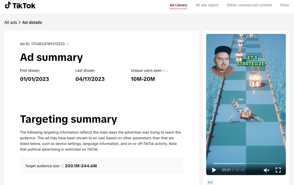Unmute the ad video sound
The height and width of the screenshot is (185, 294).
[x=266, y=170]
